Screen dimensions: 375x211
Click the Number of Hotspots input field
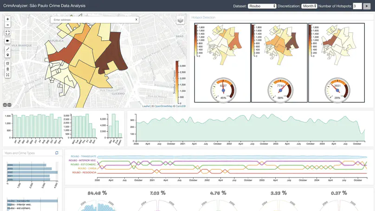tap(357, 6)
